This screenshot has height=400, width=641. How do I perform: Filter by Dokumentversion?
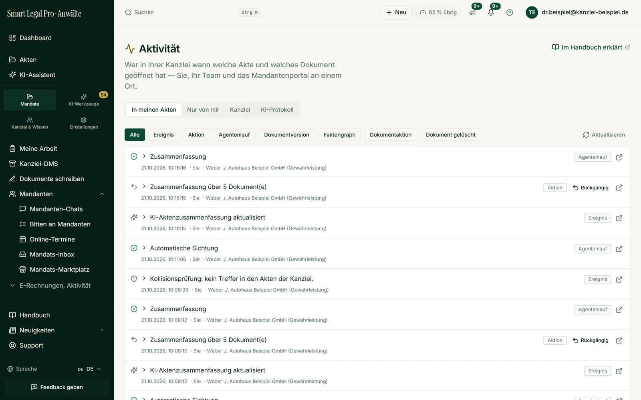pyautogui.click(x=286, y=135)
